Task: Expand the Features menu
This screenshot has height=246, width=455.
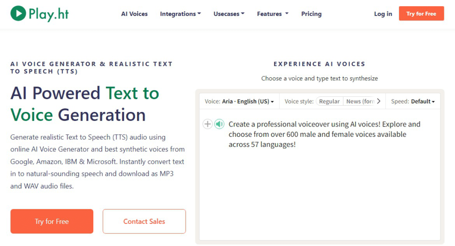Action: point(273,14)
